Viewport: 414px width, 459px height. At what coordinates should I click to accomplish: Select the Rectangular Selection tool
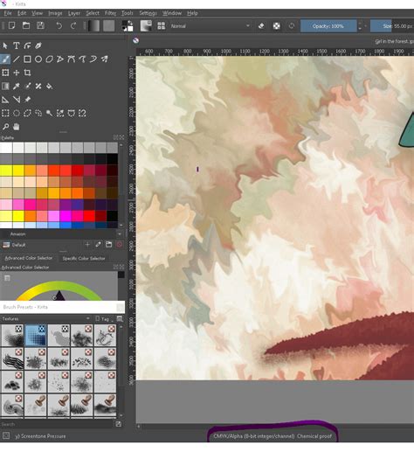(5, 113)
